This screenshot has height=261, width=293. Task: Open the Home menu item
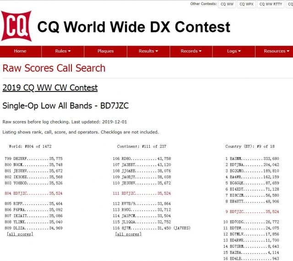tap(20, 51)
